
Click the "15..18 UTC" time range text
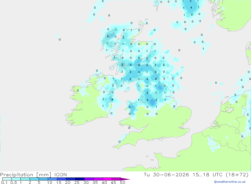tap(208, 174)
